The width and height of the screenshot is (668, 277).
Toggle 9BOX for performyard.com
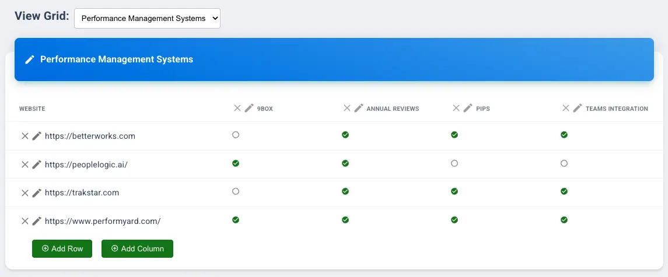click(x=236, y=220)
